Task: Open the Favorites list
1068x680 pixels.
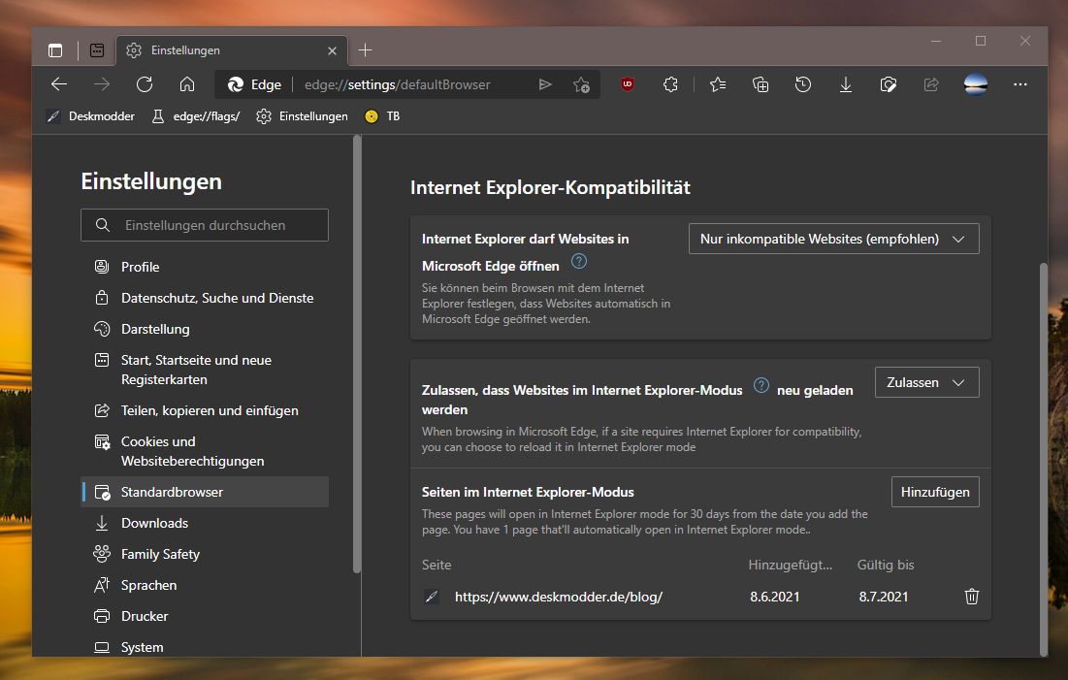Action: tap(718, 84)
